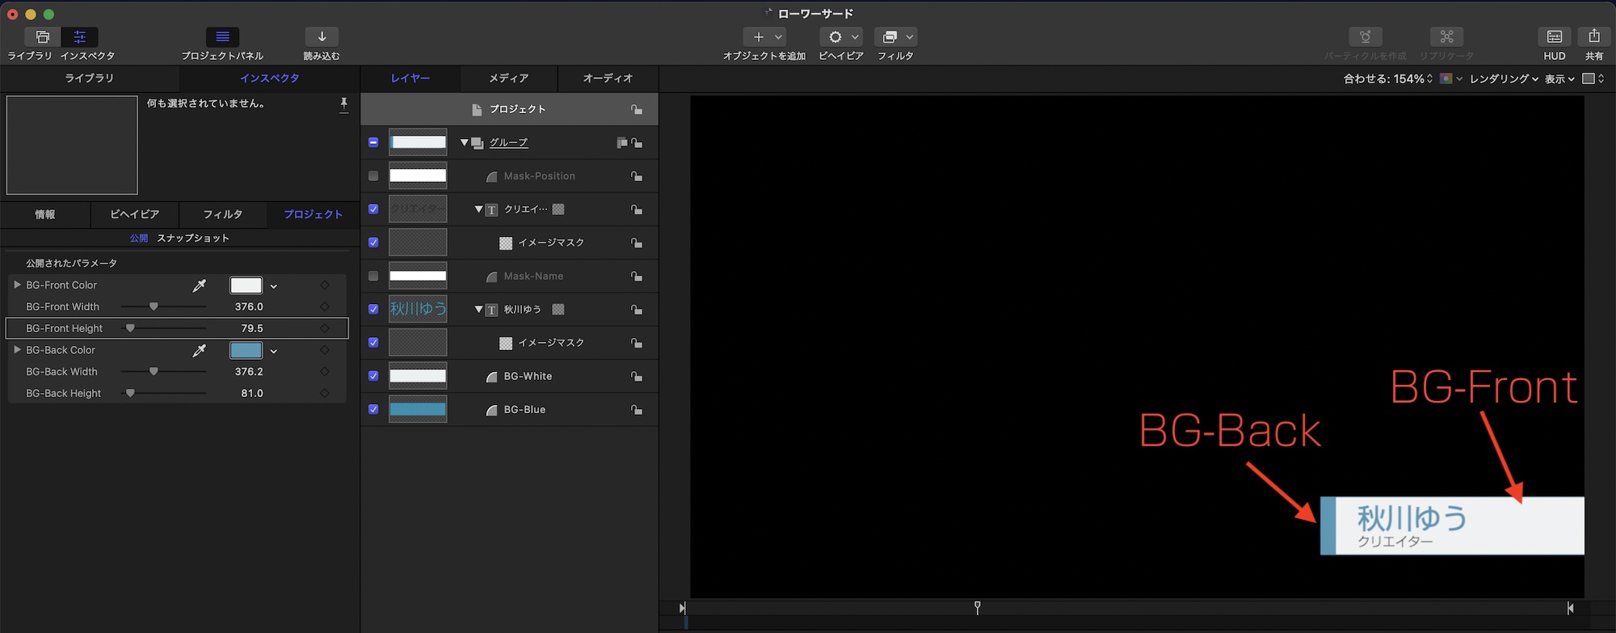This screenshot has height=633, width=1616.
Task: Click the BG-Back Color blue swatch
Action: [246, 350]
